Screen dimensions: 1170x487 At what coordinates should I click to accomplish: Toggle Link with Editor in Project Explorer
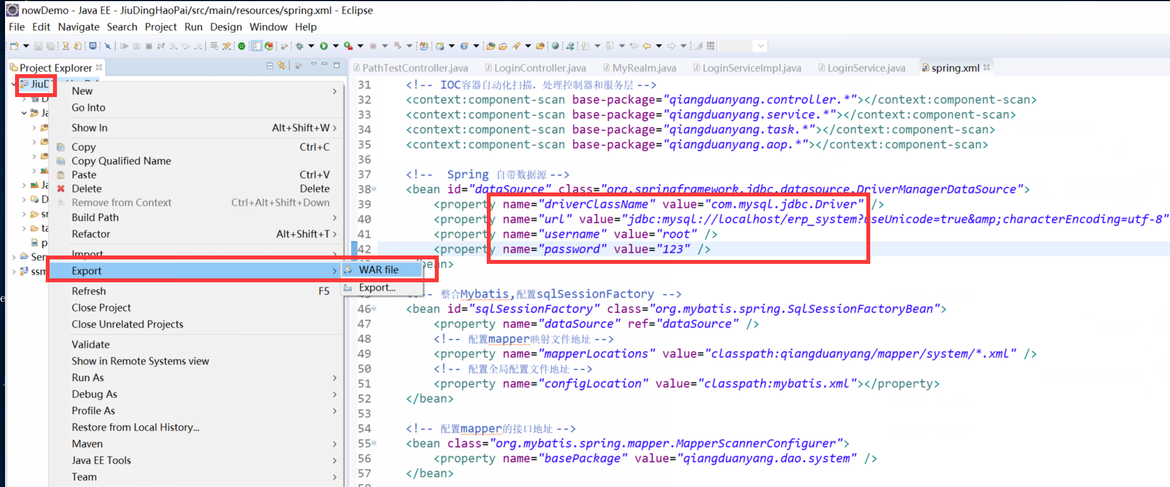point(282,65)
